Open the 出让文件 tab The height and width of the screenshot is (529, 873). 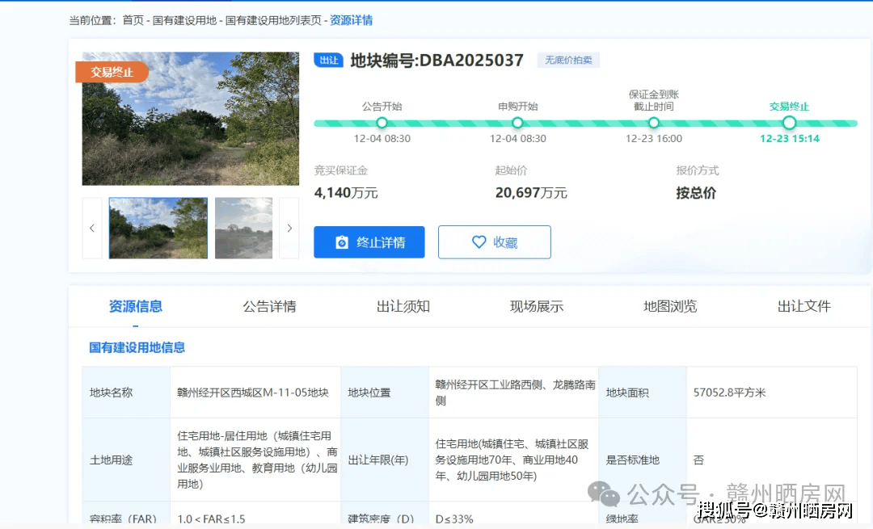[x=803, y=306]
